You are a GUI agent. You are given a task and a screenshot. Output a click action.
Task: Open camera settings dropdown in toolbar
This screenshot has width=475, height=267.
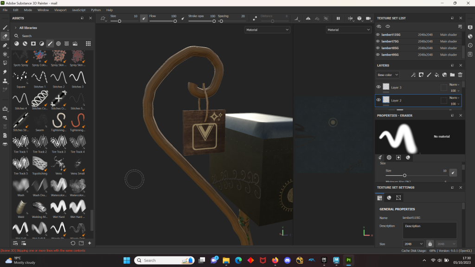(x=369, y=19)
